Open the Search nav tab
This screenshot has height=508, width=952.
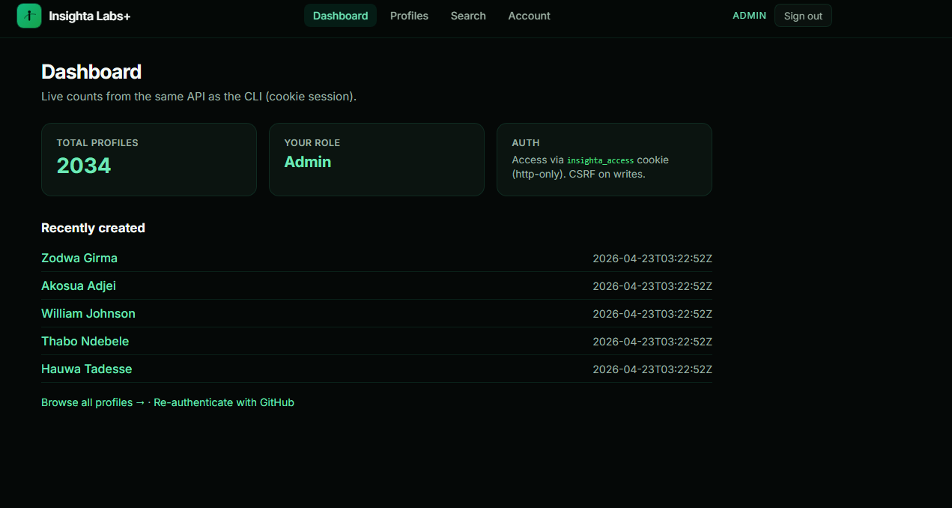(x=468, y=16)
